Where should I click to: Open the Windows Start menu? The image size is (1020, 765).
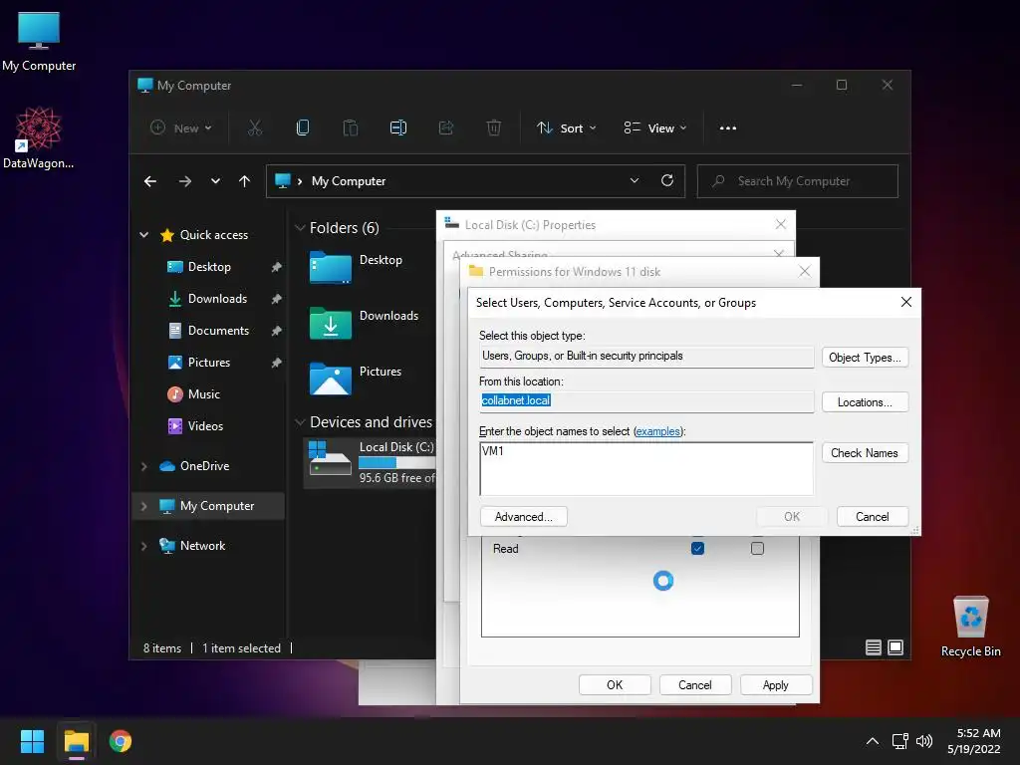coord(32,741)
